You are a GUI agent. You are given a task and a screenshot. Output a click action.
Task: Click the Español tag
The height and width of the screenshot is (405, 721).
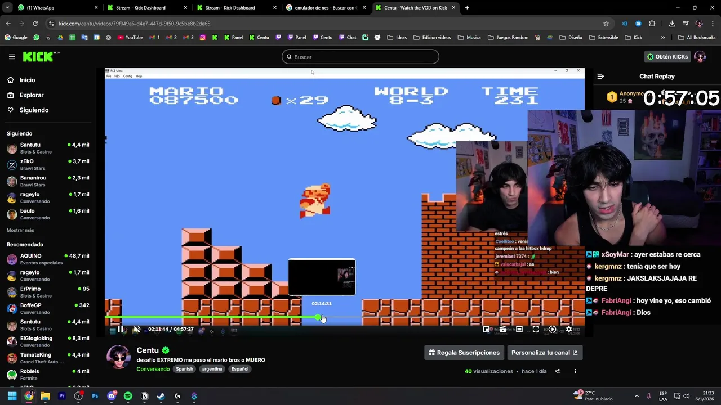click(239, 369)
